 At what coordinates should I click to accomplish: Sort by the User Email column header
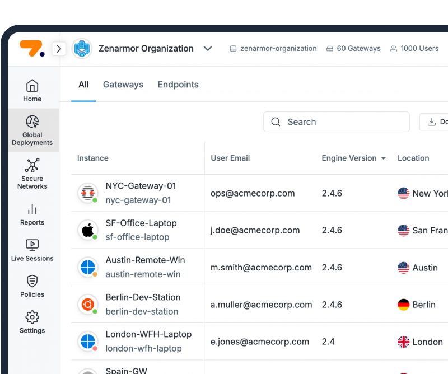pos(230,158)
